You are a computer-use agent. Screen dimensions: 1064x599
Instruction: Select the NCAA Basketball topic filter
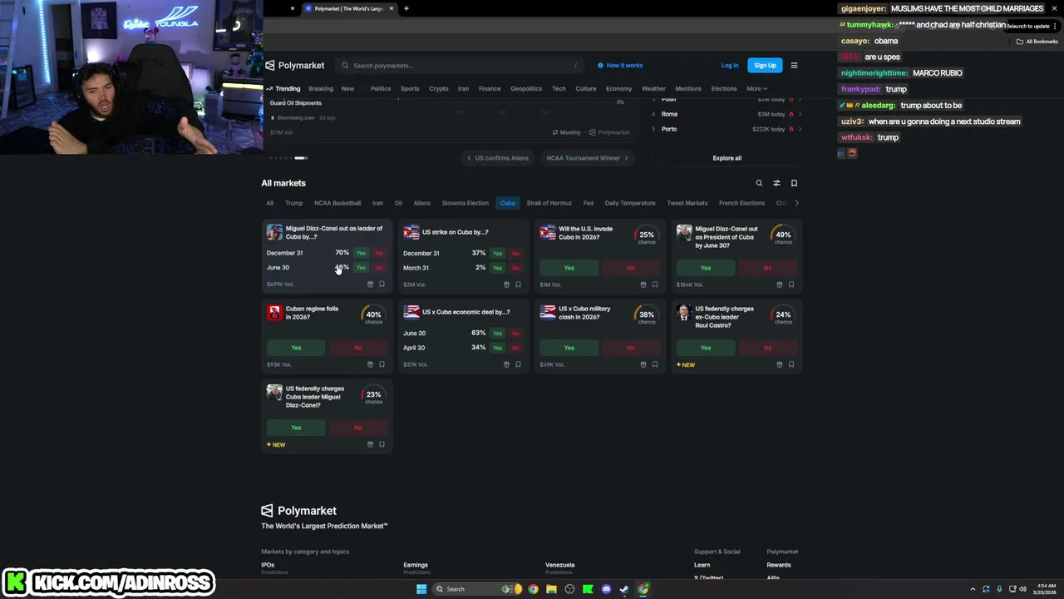(337, 203)
